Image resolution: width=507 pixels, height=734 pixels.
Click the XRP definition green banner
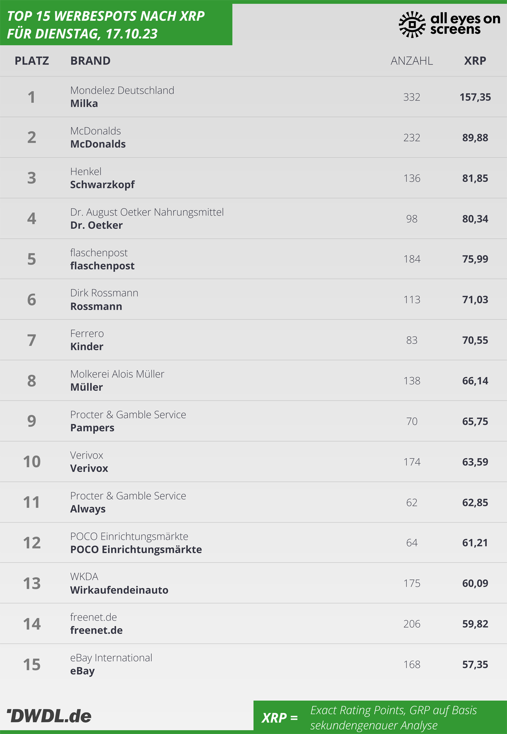[380, 718]
